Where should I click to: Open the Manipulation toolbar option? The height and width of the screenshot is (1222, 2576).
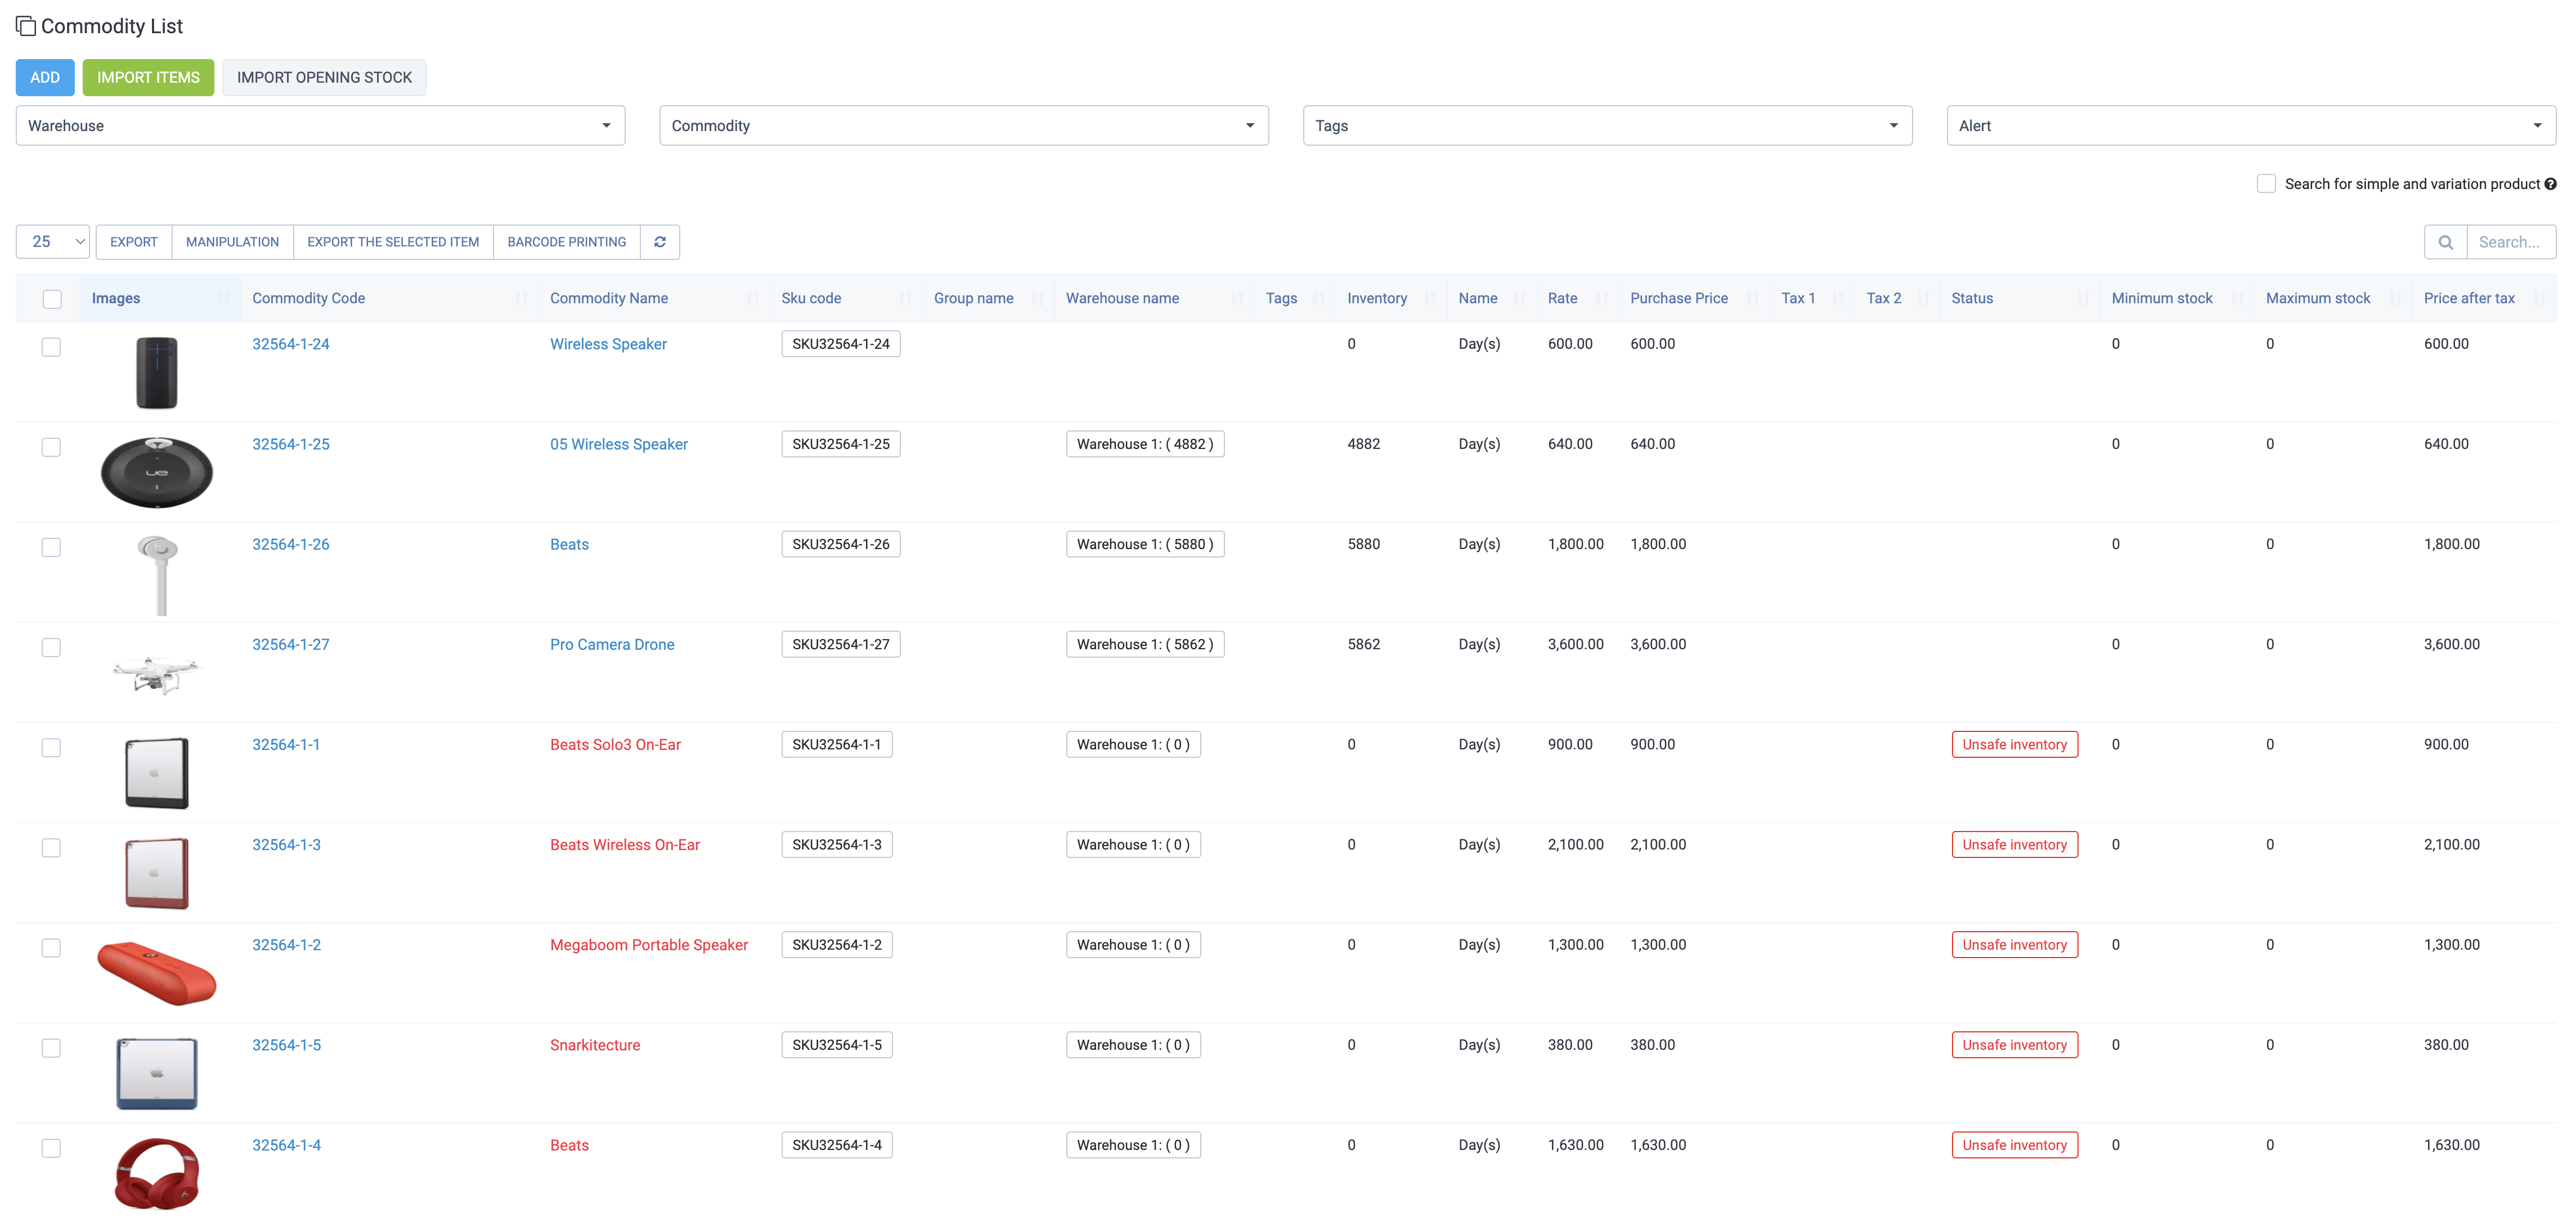232,242
